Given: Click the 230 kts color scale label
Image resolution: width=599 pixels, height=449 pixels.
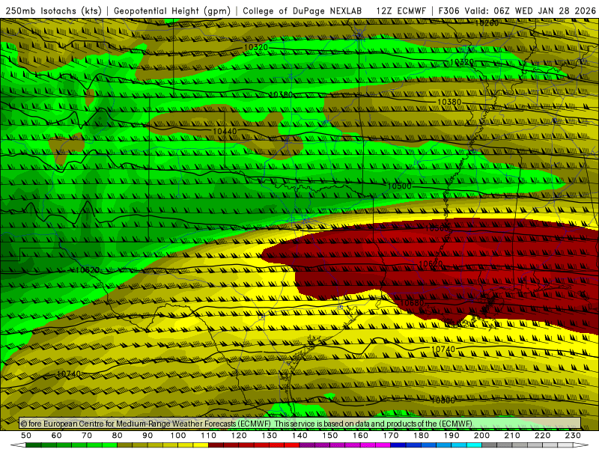Looking at the screenshot, I should (573, 436).
